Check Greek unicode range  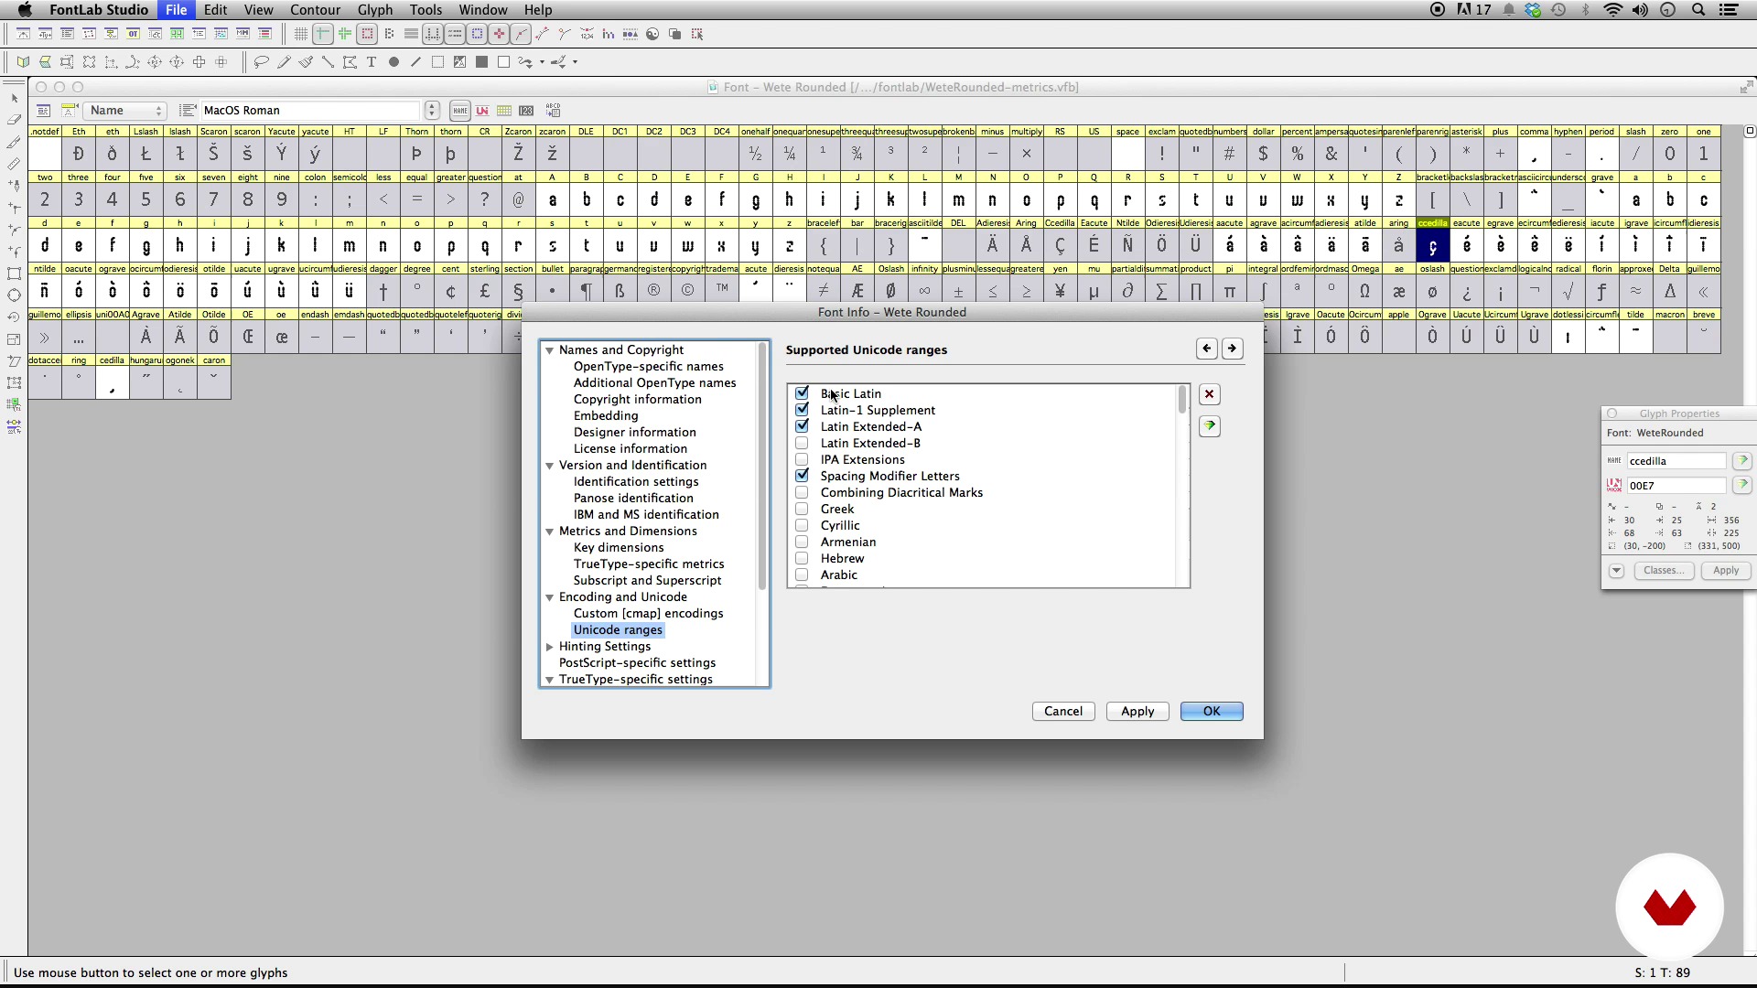(x=803, y=509)
